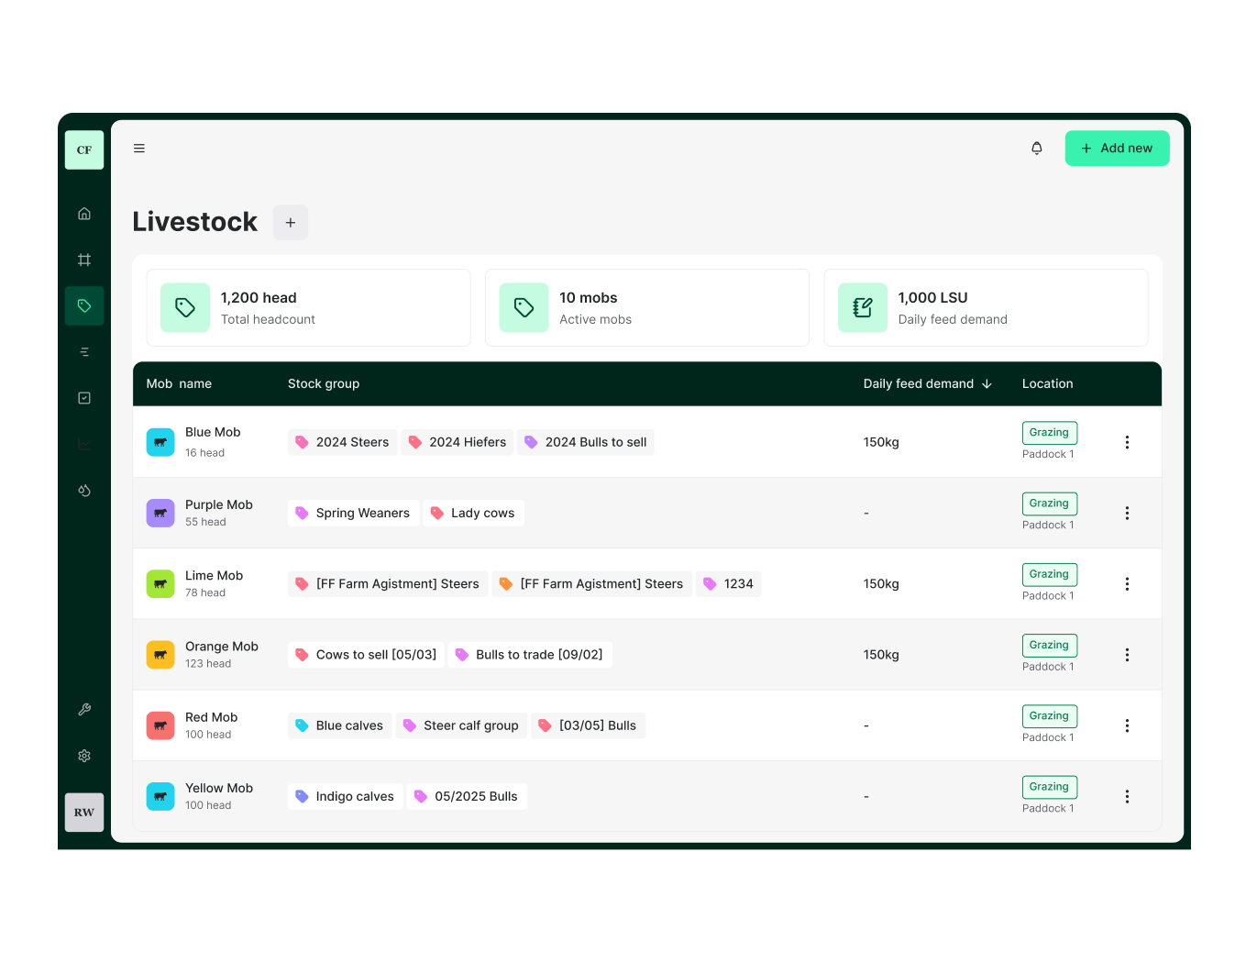Select the Steer calf group tag
Viewport: 1246px width, 963px height.
[x=461, y=725]
